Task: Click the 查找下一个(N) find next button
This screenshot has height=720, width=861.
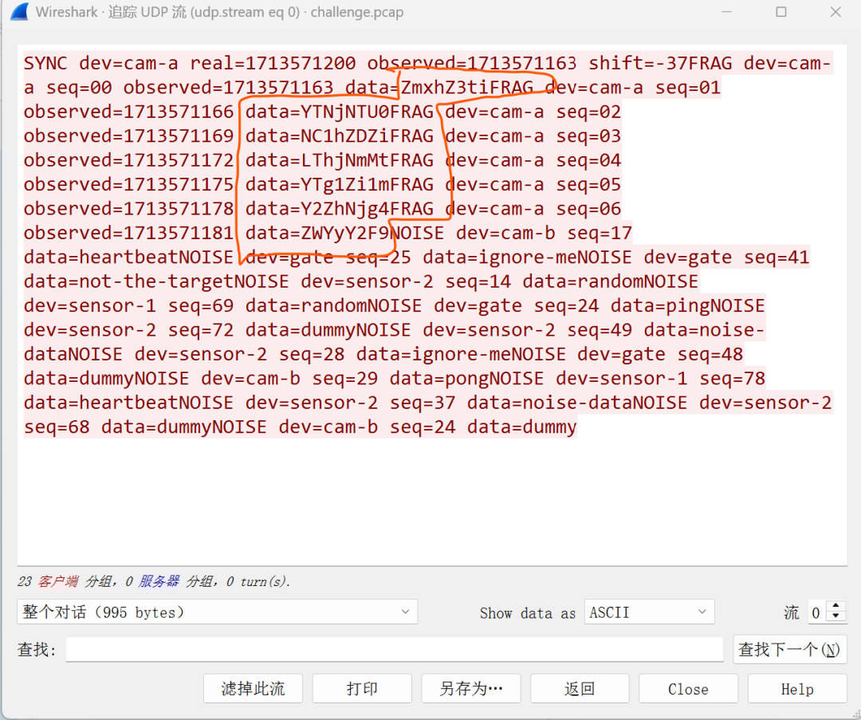Action: point(789,650)
